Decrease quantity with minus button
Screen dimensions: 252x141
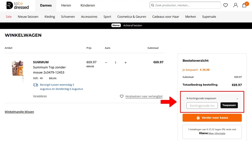pyautogui.click(x=106, y=62)
